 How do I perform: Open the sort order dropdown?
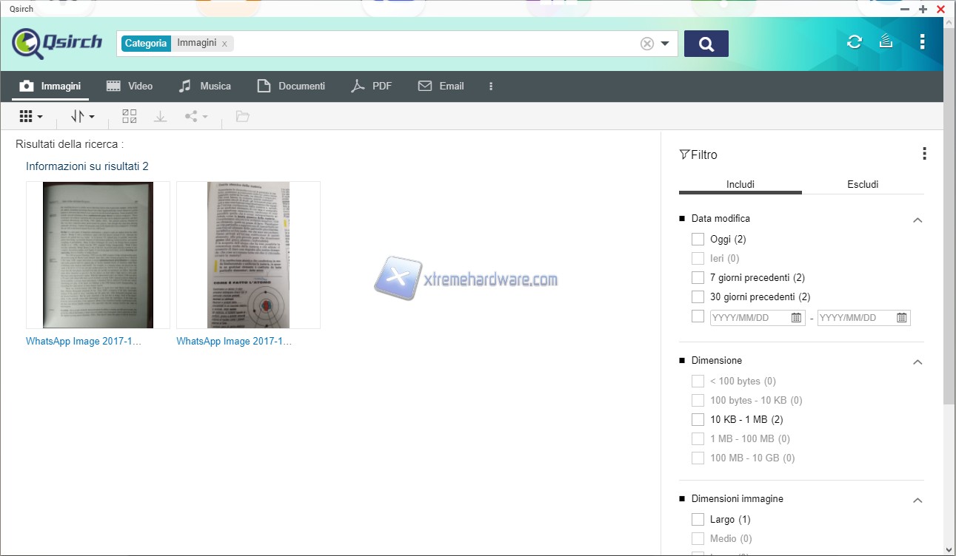(82, 116)
